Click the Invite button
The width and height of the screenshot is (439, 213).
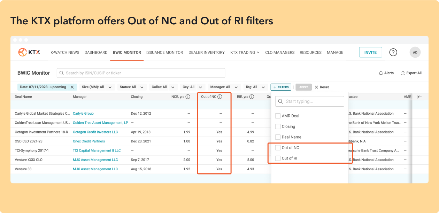pos(370,52)
